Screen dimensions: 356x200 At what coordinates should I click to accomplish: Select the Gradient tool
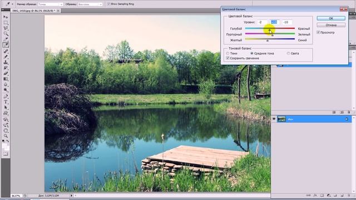[6, 79]
